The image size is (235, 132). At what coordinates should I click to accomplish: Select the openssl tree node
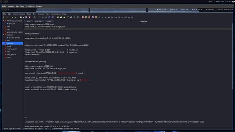point(10,35)
